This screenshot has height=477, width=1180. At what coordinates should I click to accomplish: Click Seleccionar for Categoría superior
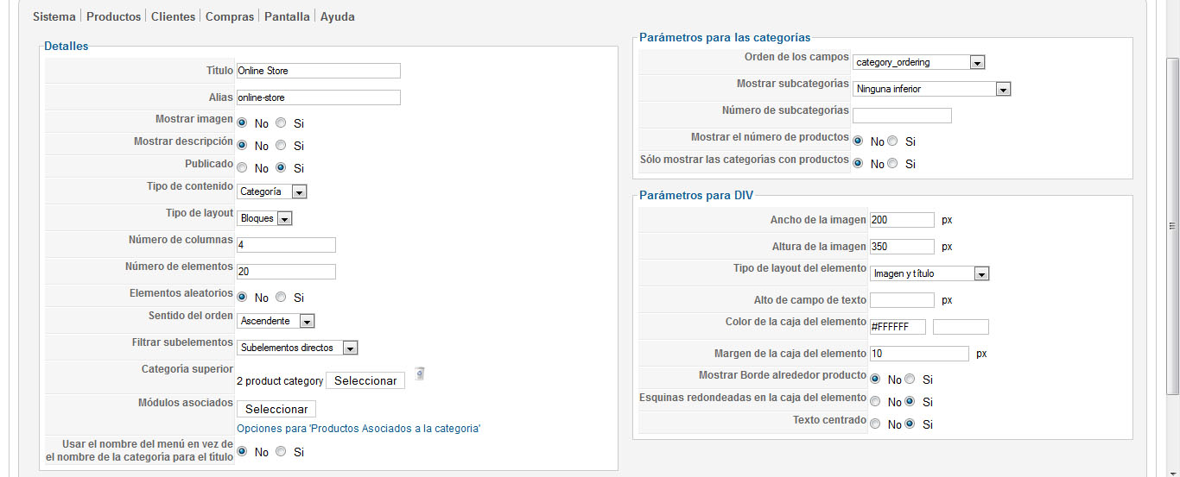click(365, 380)
